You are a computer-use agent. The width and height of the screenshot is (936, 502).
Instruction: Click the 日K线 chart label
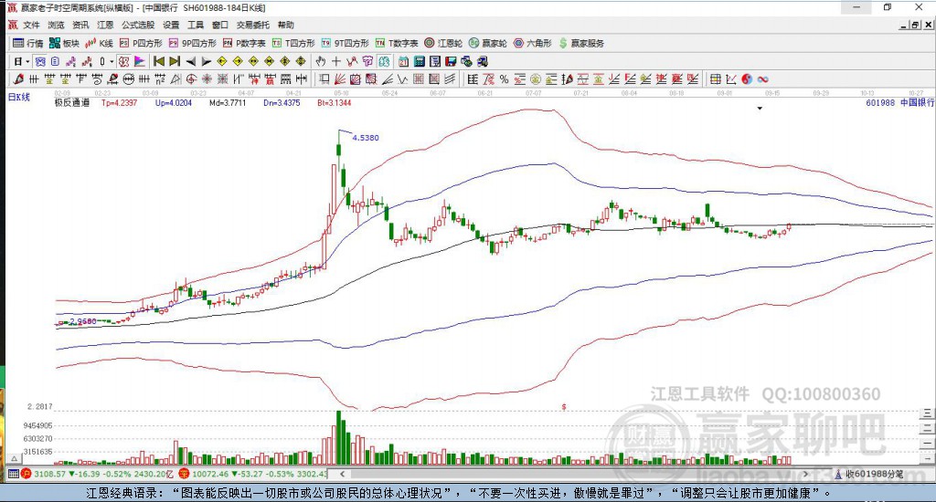pyautogui.click(x=19, y=97)
